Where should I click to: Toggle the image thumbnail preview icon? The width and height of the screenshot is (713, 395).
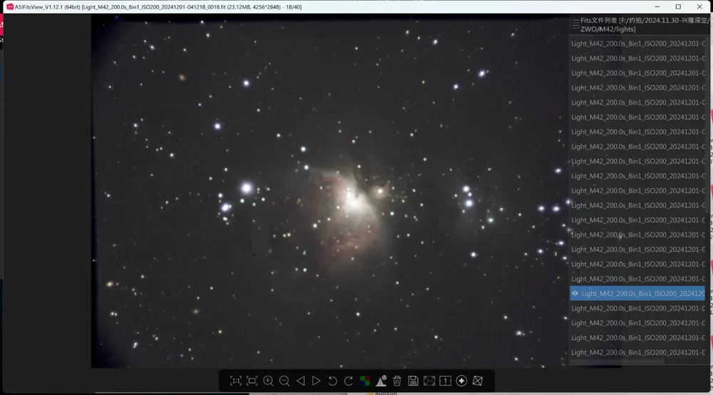pos(429,381)
